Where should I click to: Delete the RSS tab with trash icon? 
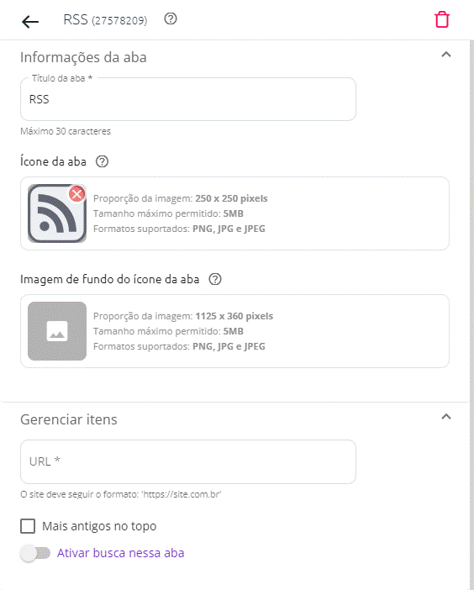pos(442,19)
